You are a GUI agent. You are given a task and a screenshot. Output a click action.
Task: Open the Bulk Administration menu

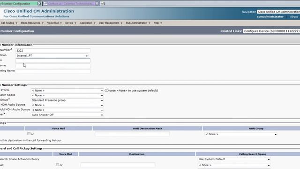point(138,23)
